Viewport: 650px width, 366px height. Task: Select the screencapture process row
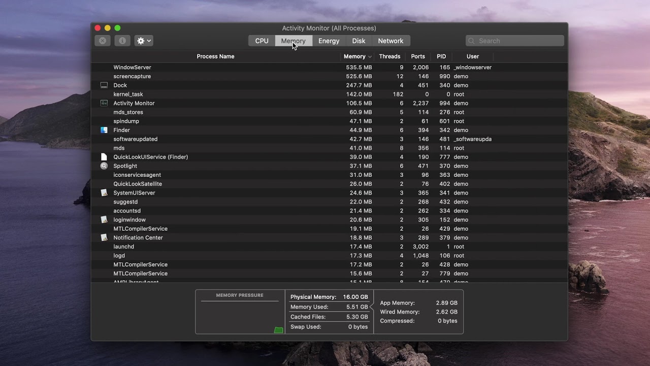tap(329, 76)
